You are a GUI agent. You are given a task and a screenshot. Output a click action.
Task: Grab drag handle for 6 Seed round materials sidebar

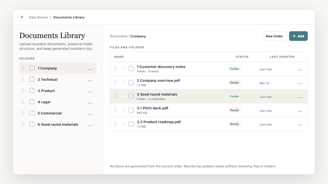23,125
